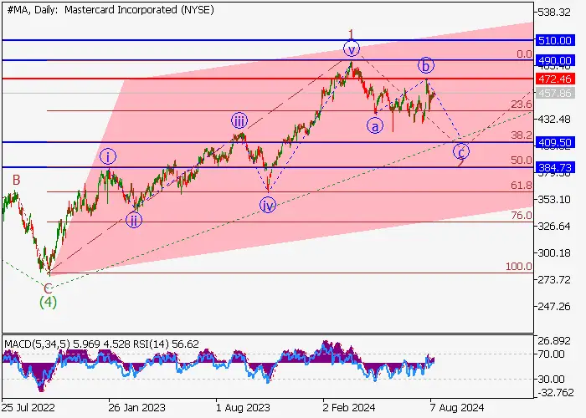Select the 384.73 blue price label

pyautogui.click(x=554, y=167)
